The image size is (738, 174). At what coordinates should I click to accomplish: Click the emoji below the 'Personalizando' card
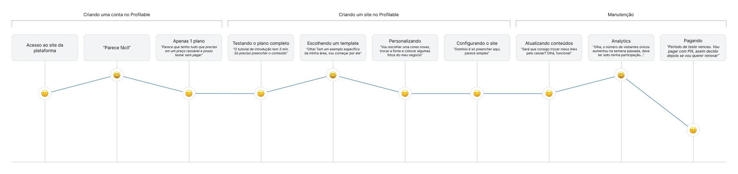[x=405, y=94]
